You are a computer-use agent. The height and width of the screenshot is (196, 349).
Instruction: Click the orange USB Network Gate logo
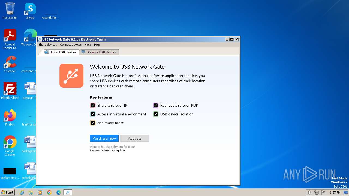[71, 76]
